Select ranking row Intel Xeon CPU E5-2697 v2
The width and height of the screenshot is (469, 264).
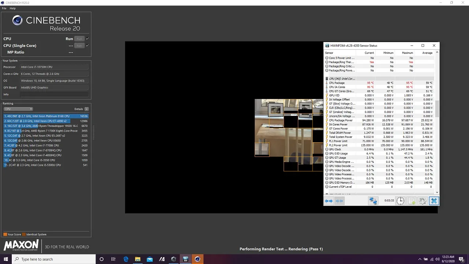point(46,136)
